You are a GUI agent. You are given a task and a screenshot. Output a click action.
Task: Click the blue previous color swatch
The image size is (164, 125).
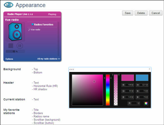[x=142, y=78]
